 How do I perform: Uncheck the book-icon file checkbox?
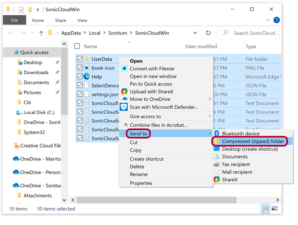(x=80, y=68)
